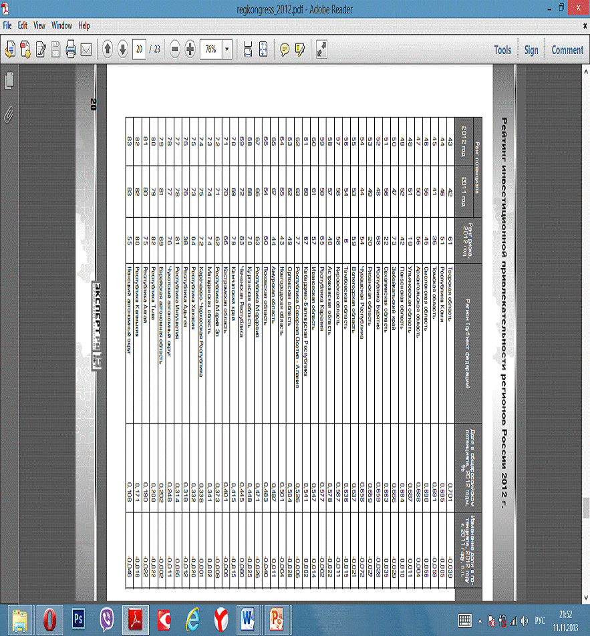Screen dimensions: 590x636
Task: Add a sticky note comment
Action: point(285,49)
